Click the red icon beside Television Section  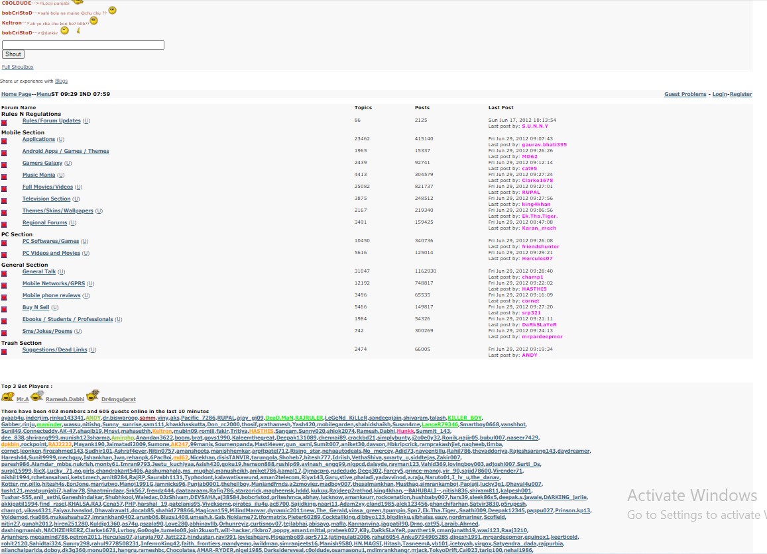pos(4,201)
